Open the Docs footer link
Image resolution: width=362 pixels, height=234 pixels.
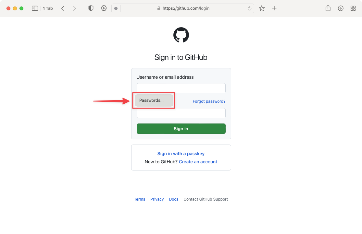coord(173,199)
